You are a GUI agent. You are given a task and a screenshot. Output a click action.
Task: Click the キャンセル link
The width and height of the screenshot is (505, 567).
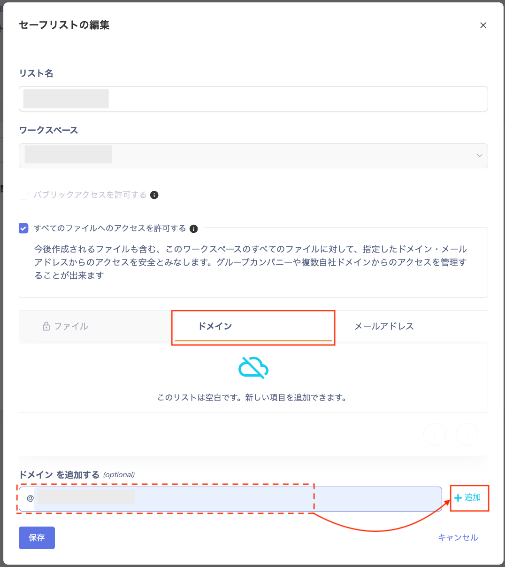458,537
